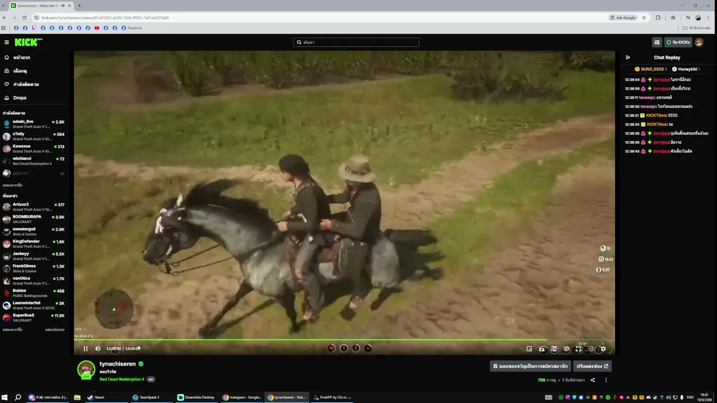717x403 pixels.
Task: Open the channel customize button with external icon
Action: [592, 366]
